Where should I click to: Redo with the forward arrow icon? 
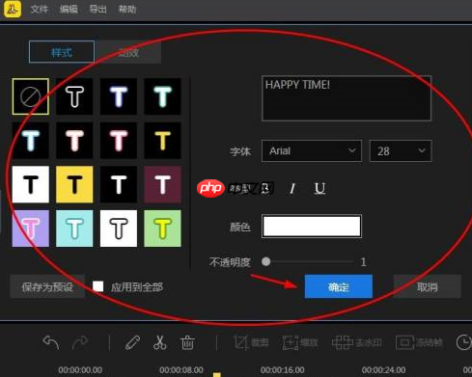[80, 342]
